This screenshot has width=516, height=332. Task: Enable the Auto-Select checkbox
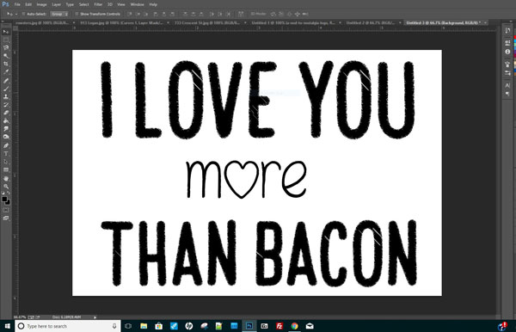coord(23,14)
